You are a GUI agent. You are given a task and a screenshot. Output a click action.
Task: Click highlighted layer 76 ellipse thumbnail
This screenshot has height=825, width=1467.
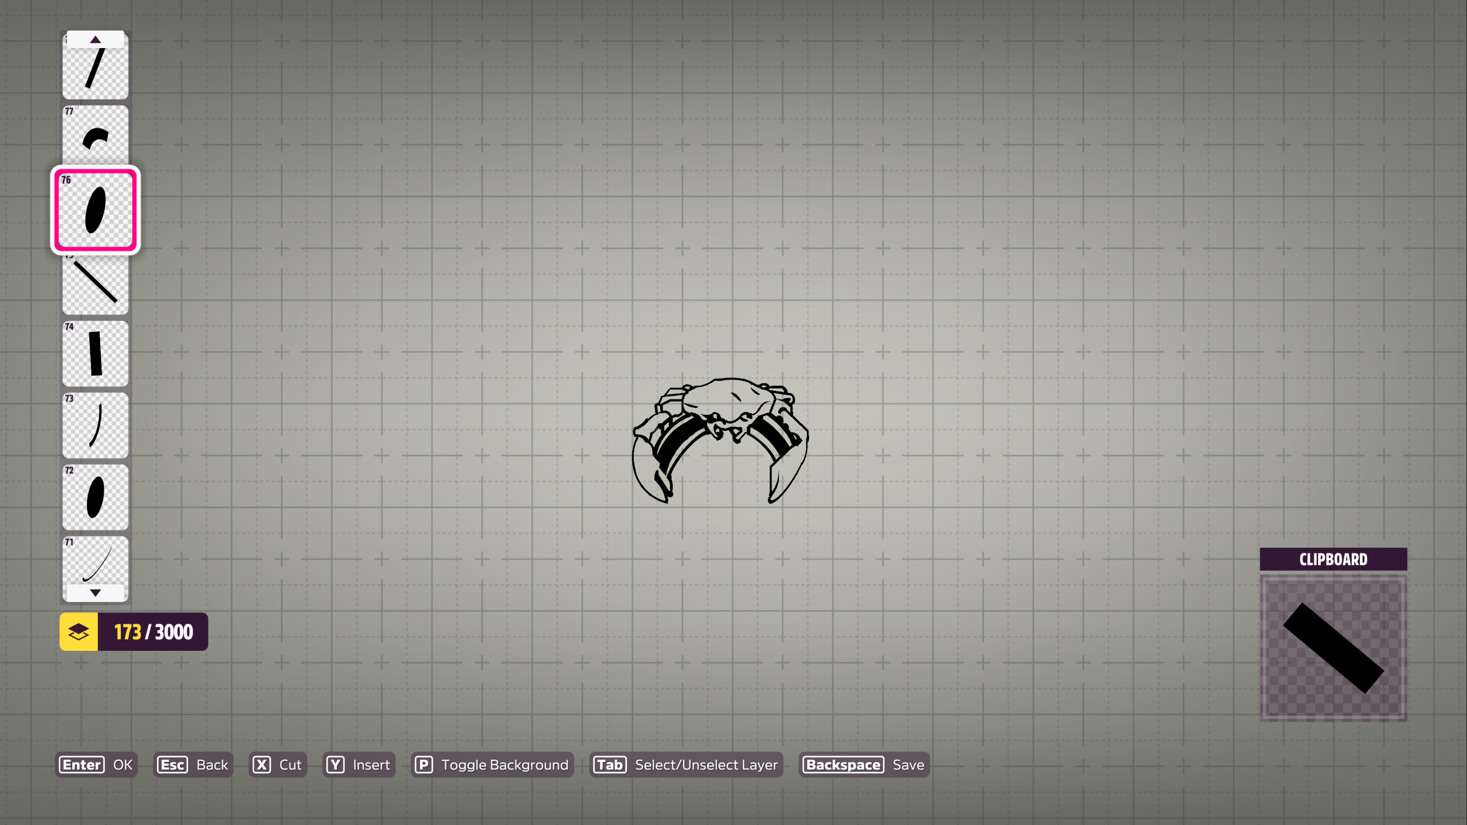[x=95, y=210]
